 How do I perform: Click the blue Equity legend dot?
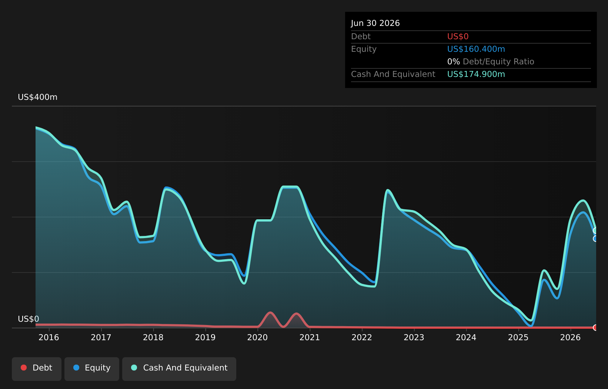(x=76, y=368)
